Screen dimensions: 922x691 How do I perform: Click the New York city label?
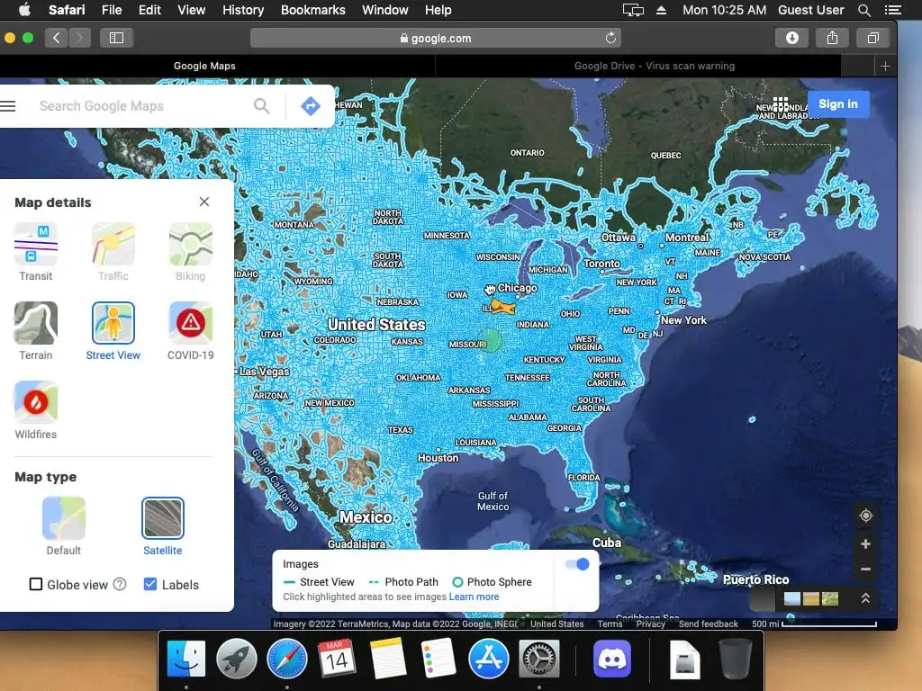(x=683, y=320)
